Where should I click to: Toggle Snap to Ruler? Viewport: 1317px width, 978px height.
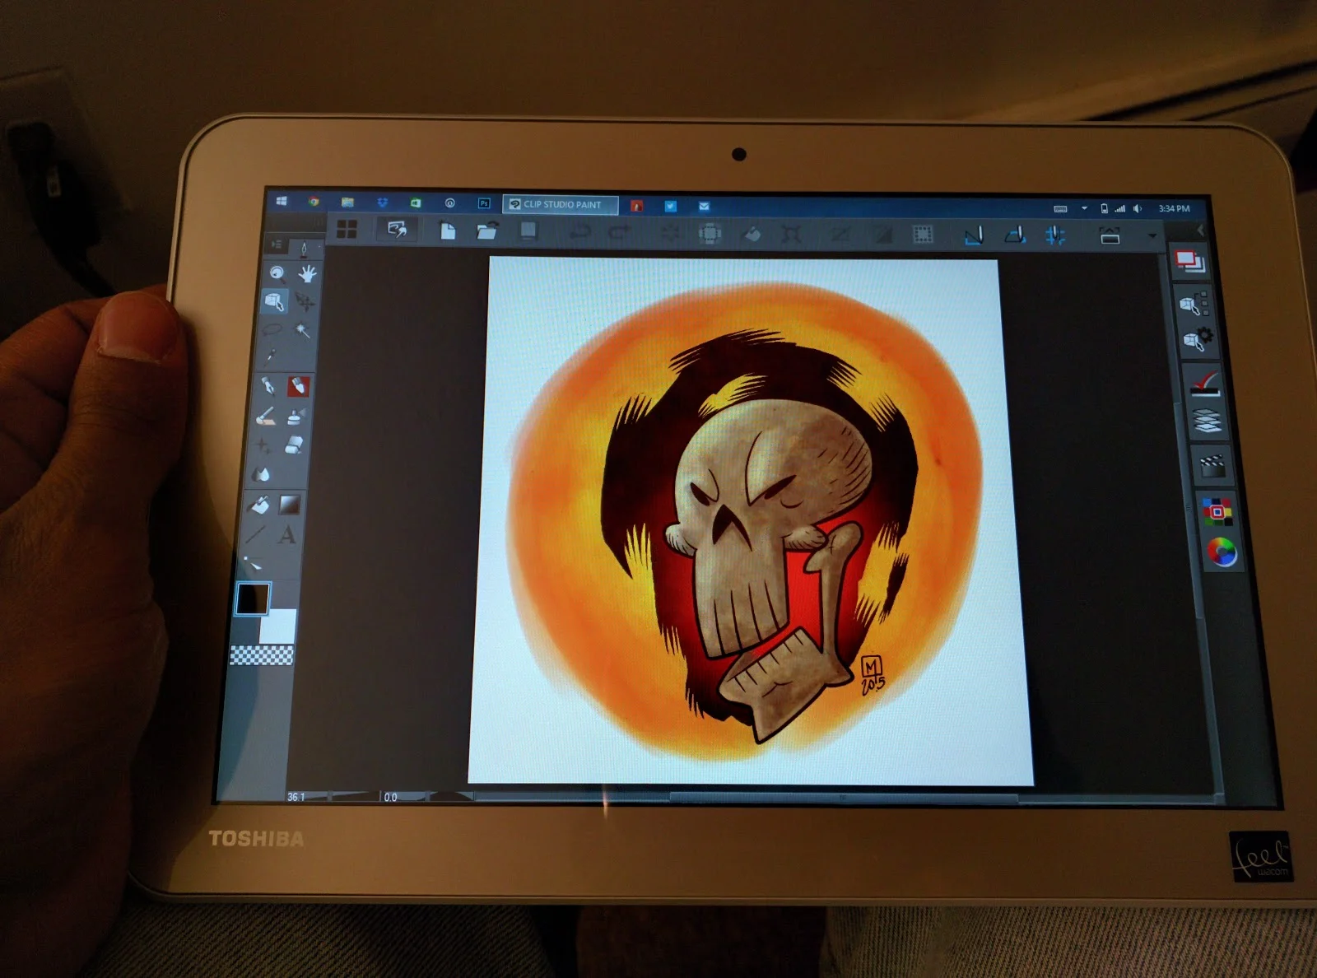pyautogui.click(x=974, y=236)
